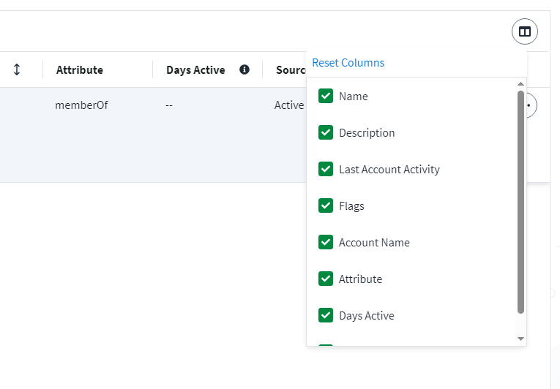Click the sort arrows icon in header
560x389 pixels.
(x=17, y=69)
